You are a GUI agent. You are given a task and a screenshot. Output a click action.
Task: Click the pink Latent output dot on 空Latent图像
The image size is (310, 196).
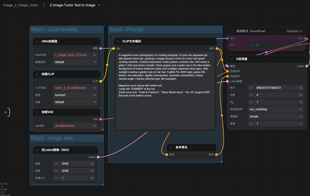(98, 157)
